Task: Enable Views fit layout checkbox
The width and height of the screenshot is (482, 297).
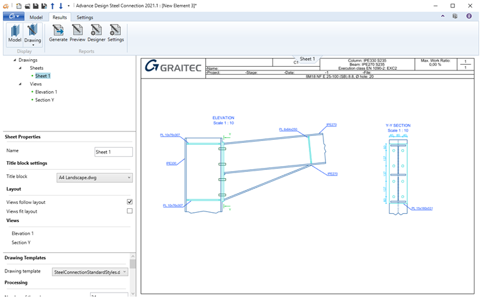Action: (x=130, y=211)
